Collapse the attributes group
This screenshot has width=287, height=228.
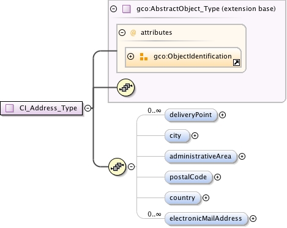point(122,32)
